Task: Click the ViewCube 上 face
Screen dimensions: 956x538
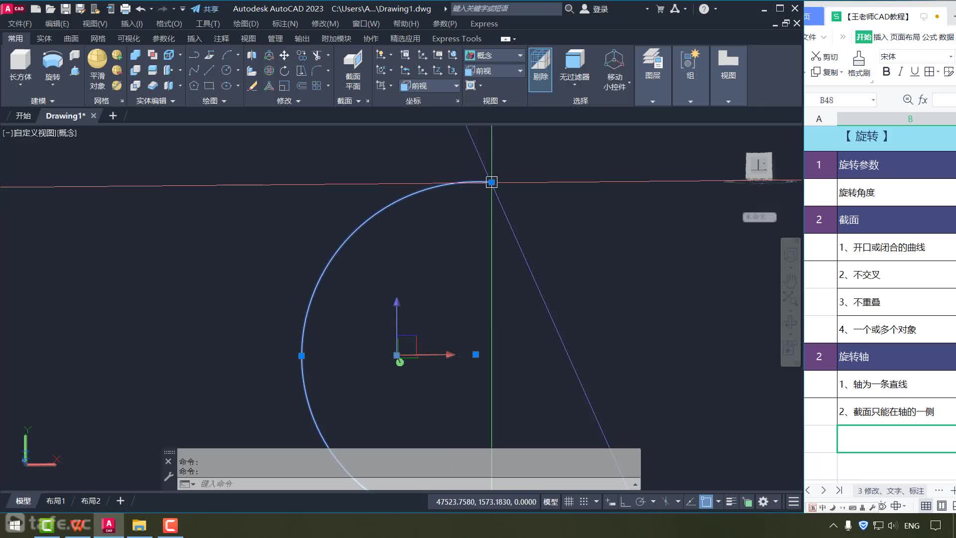Action: [759, 164]
